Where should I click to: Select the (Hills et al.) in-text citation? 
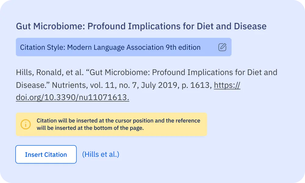point(101,154)
